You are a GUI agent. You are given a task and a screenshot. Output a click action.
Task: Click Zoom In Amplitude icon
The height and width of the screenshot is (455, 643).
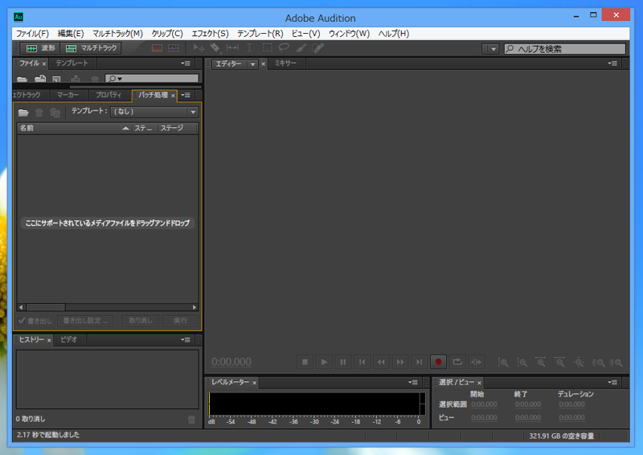tap(503, 363)
